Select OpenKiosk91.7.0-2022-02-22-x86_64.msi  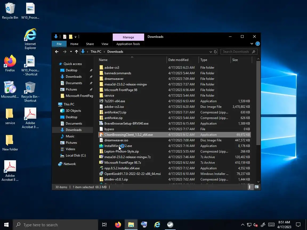(x=132, y=174)
